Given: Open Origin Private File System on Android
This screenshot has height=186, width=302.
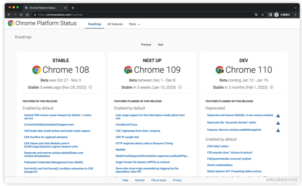Looking at the screenshot, I should pyautogui.click(x=142, y=162).
